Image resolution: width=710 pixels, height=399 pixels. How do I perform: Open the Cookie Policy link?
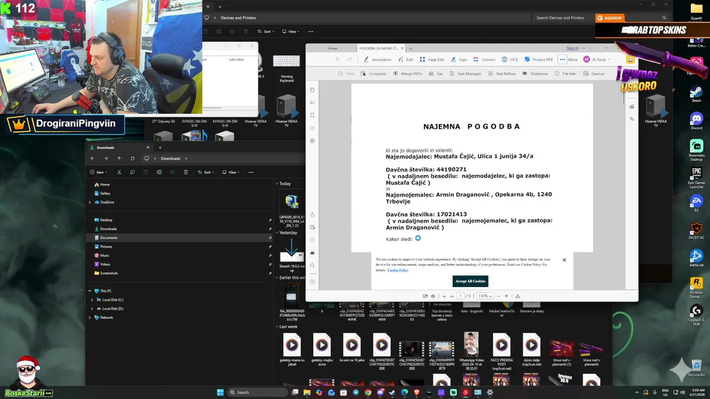pos(398,270)
